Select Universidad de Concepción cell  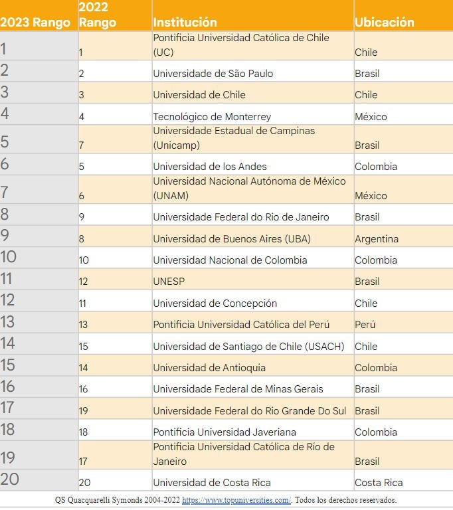pos(215,303)
